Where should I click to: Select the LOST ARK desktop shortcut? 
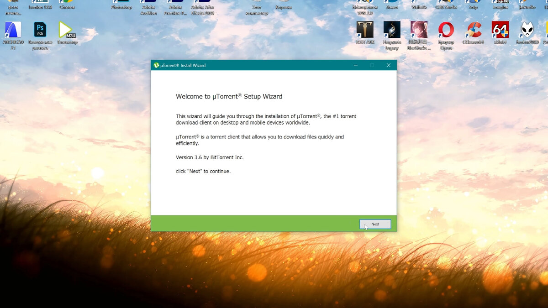coord(365,33)
